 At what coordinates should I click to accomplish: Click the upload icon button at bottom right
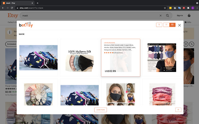(x=178, y=110)
